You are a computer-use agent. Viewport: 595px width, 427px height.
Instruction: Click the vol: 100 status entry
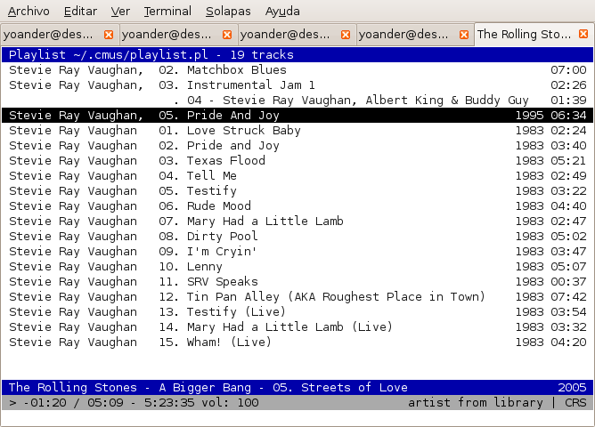pos(230,403)
